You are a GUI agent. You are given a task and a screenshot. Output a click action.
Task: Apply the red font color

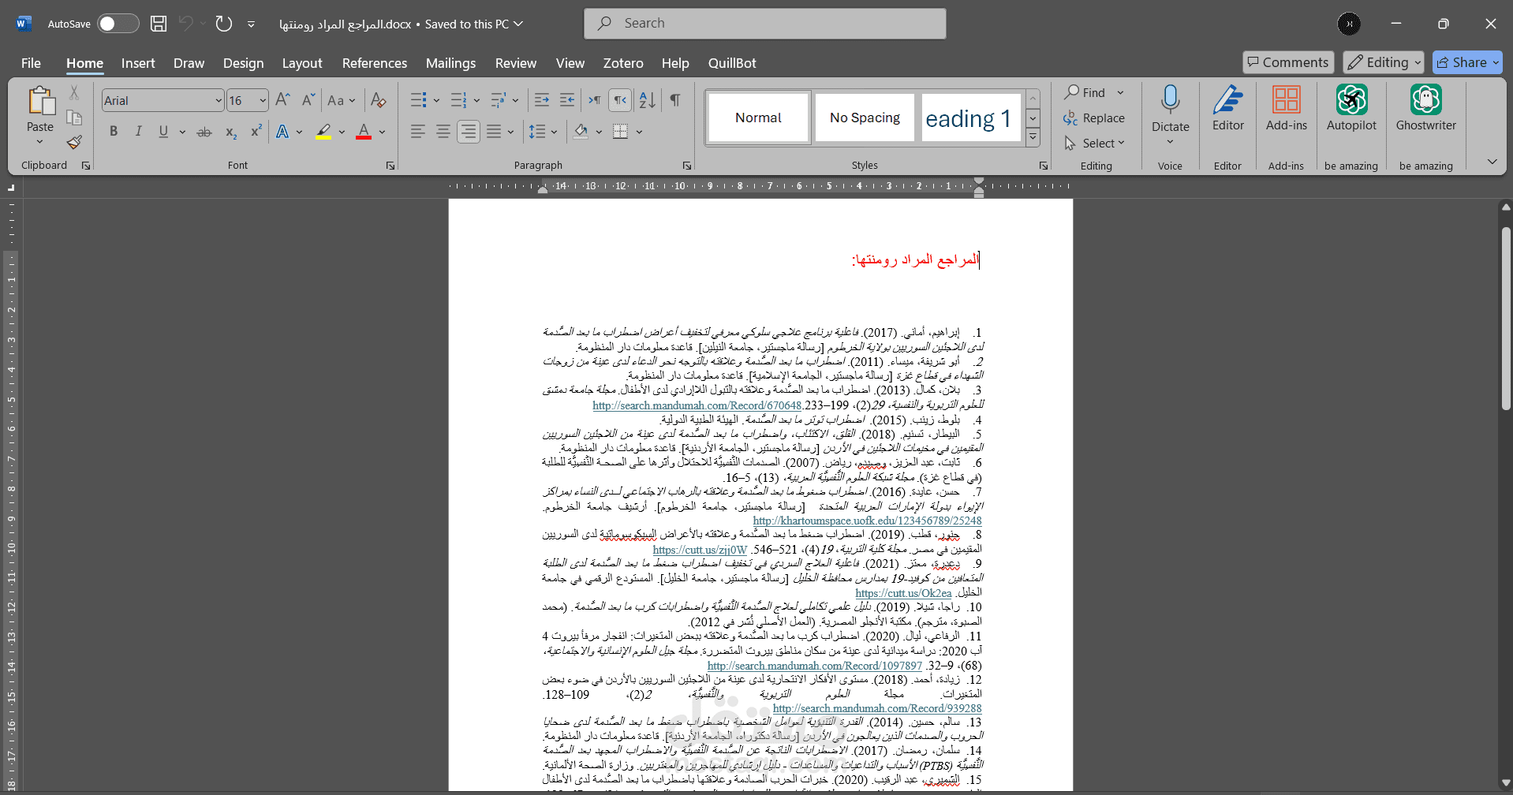(x=364, y=132)
